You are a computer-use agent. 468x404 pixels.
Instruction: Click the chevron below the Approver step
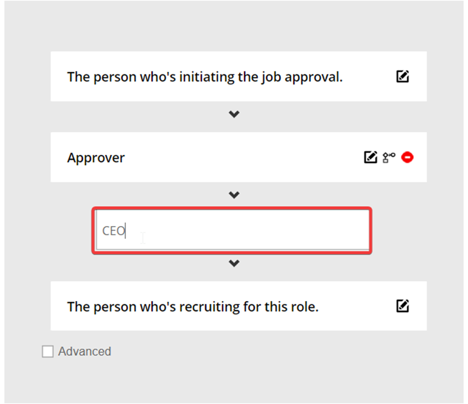pos(234,195)
